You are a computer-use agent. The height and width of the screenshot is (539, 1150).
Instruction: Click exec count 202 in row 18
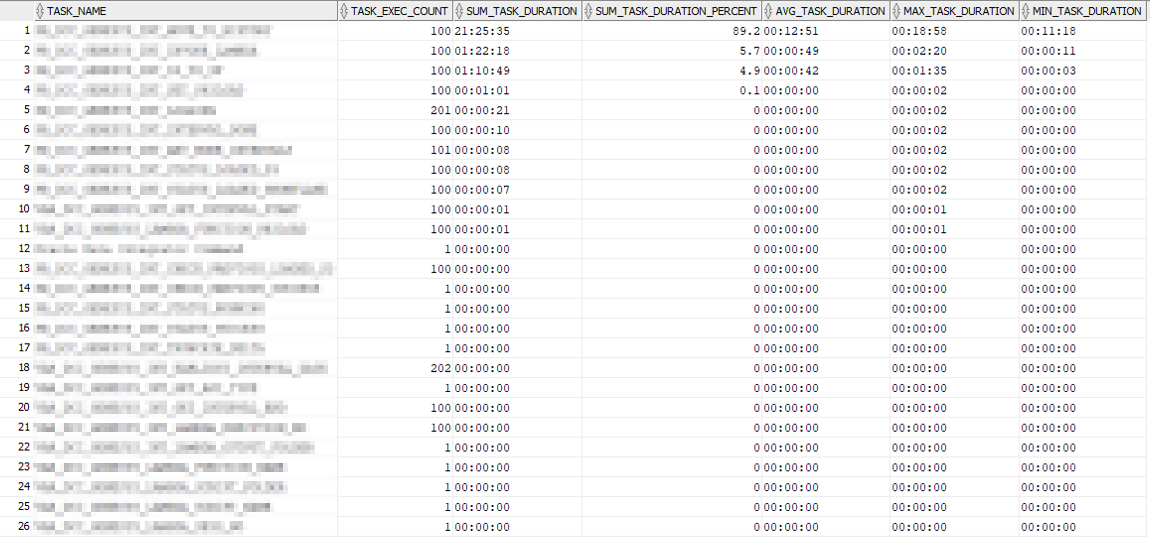(x=440, y=368)
